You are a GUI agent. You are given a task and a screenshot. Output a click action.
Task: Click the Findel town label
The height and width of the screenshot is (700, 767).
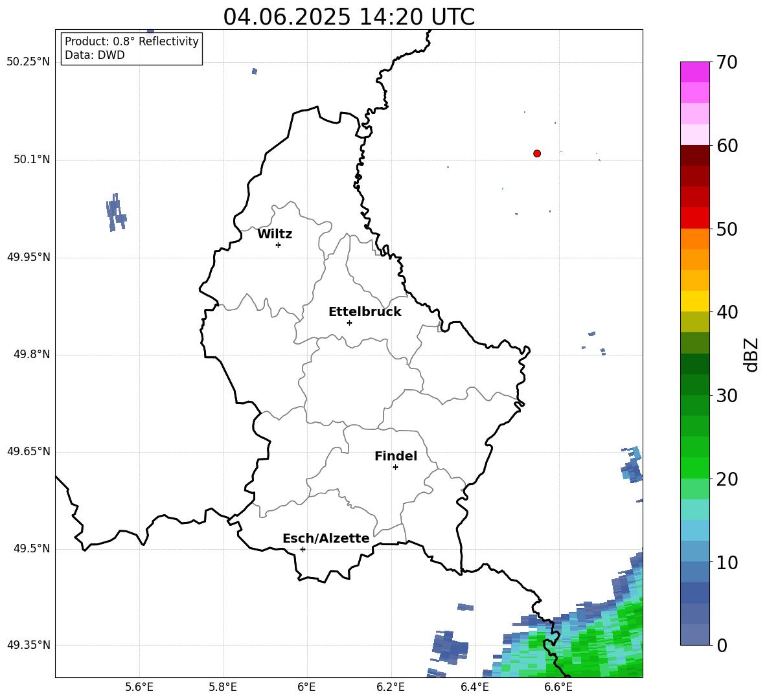click(396, 456)
